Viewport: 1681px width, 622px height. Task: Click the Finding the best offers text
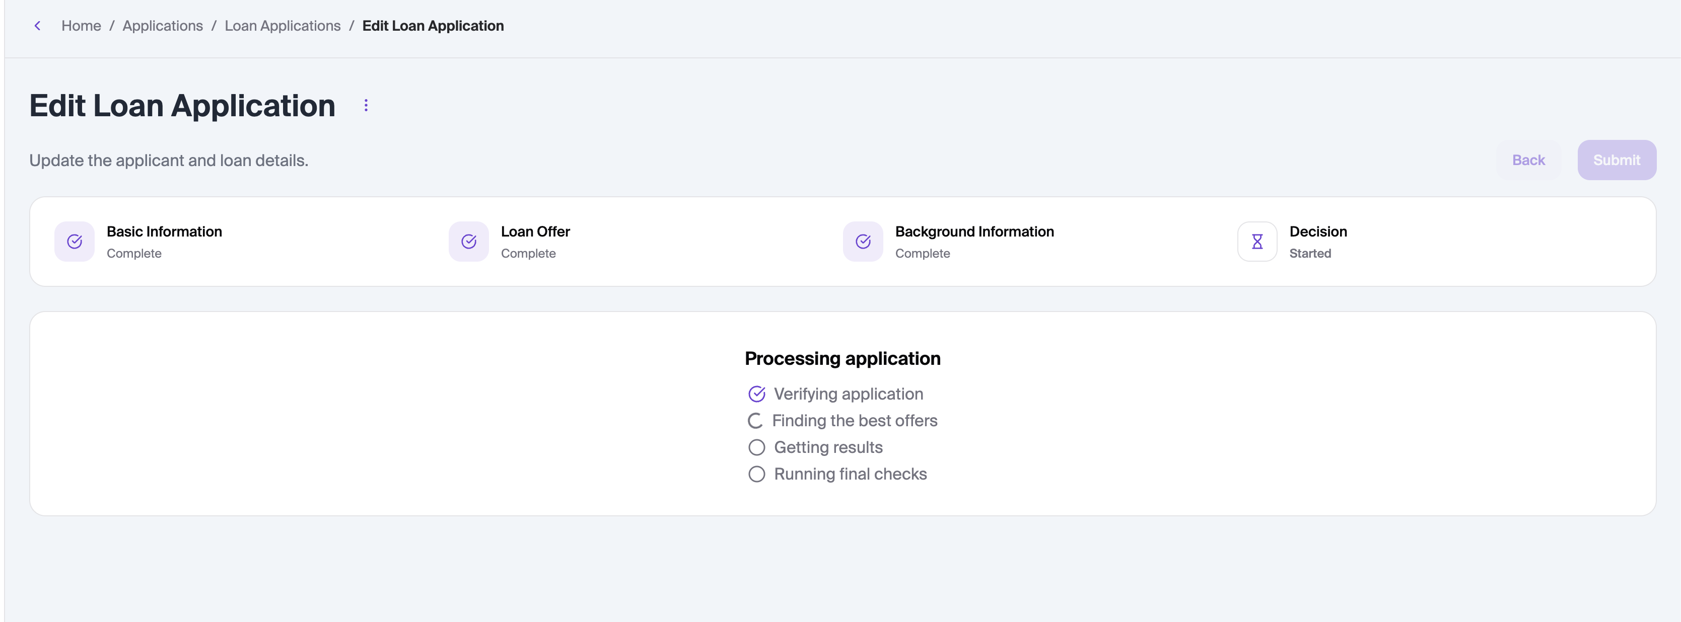click(854, 421)
